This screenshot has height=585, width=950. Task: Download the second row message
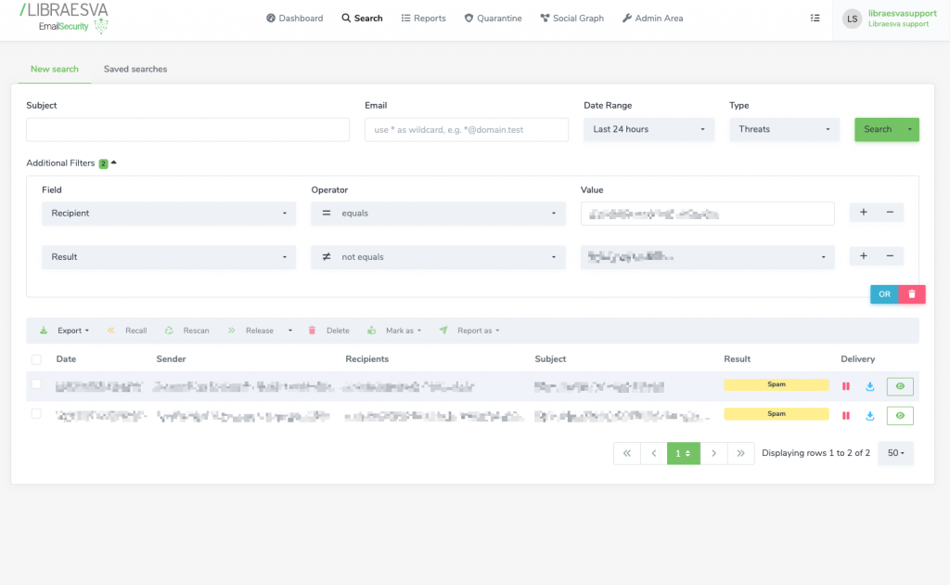click(870, 415)
